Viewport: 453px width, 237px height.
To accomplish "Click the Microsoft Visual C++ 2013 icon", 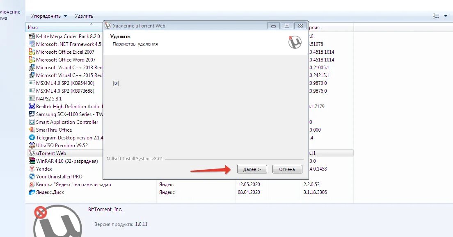I will coord(32,68).
